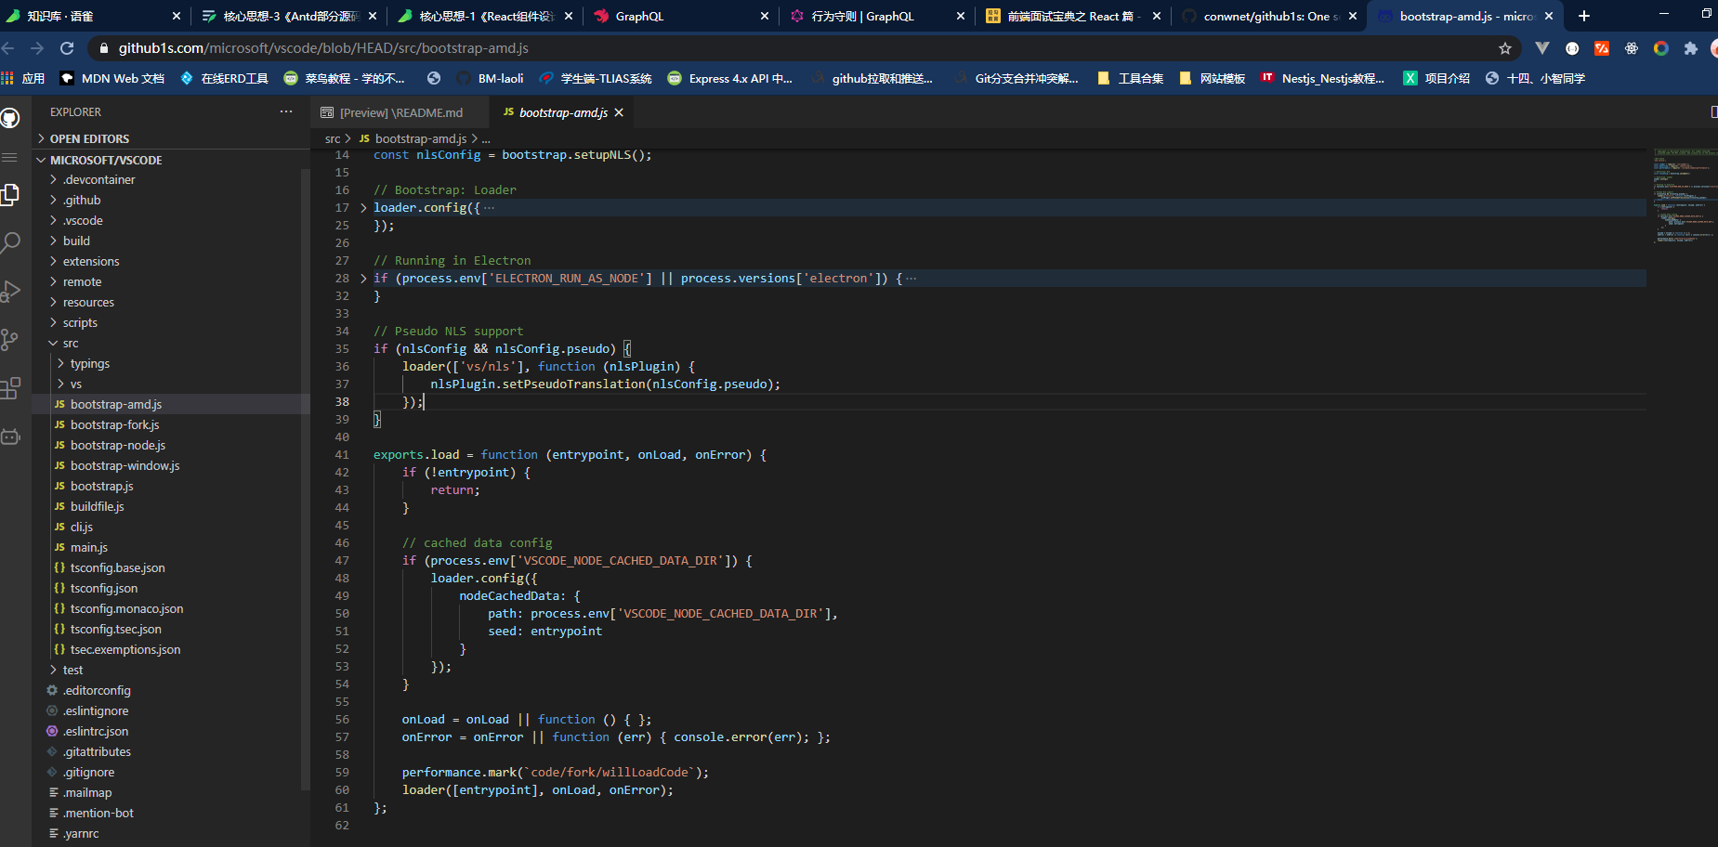The image size is (1718, 847).
Task: Open the Source Control view
Action: pos(10,340)
